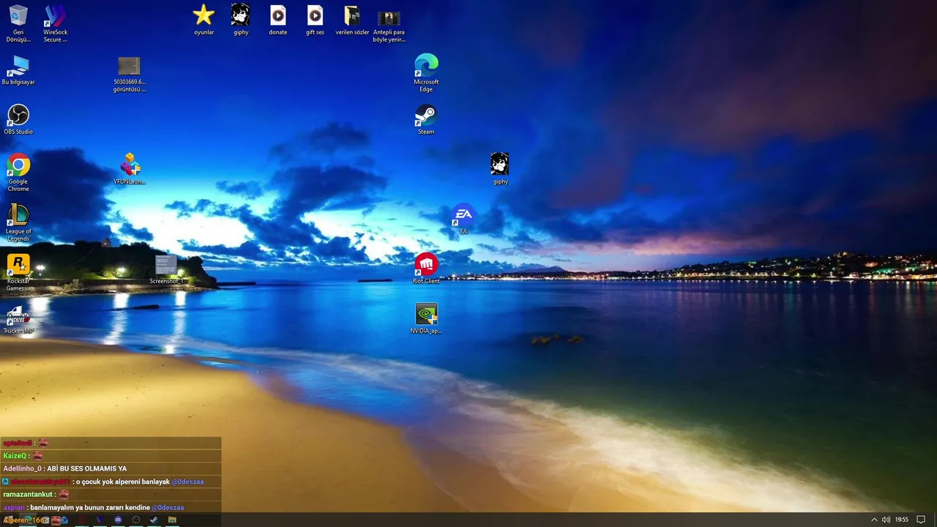This screenshot has width=937, height=527.
Task: Click 'banlamayalım ya bunun zararı kendine' message
Action: pyautogui.click(x=90, y=508)
